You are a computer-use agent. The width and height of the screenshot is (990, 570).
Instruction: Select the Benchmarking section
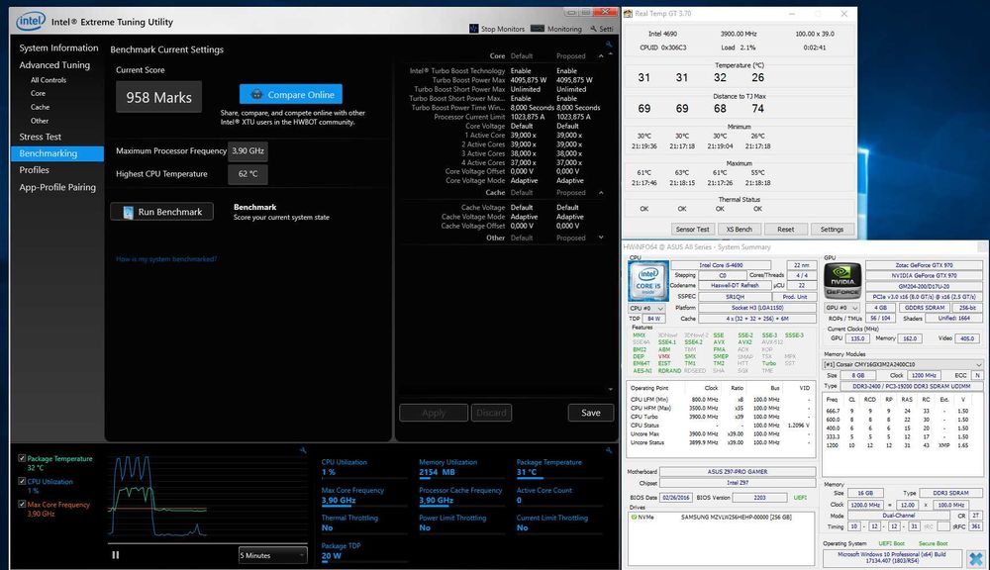[56, 153]
